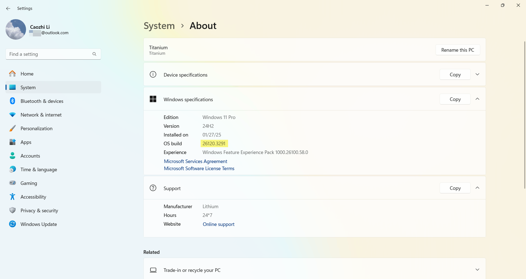526x279 pixels.
Task: Click the Device specifications info icon
Action: [x=153, y=74]
